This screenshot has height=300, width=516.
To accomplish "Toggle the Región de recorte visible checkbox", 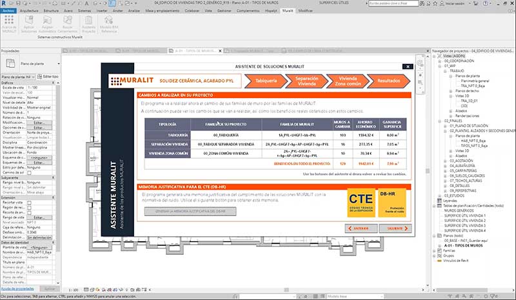I will coord(29,208).
